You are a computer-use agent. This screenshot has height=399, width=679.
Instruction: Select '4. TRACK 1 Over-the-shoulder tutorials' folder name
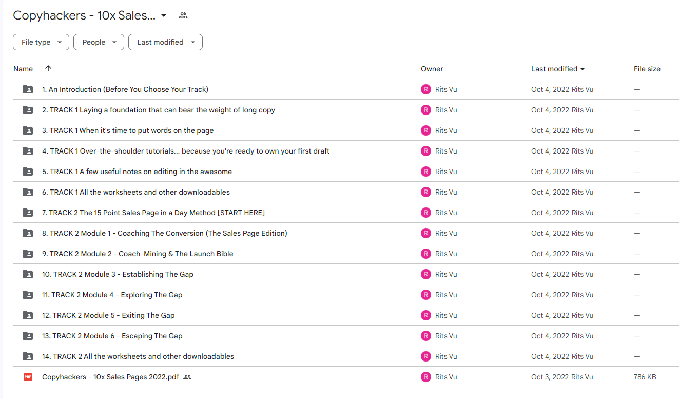pyautogui.click(x=186, y=151)
